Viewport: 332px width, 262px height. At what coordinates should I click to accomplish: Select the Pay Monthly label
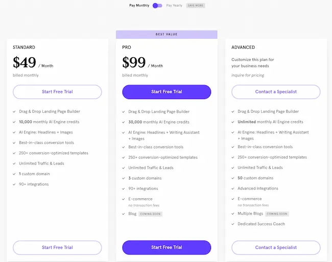tap(139, 6)
